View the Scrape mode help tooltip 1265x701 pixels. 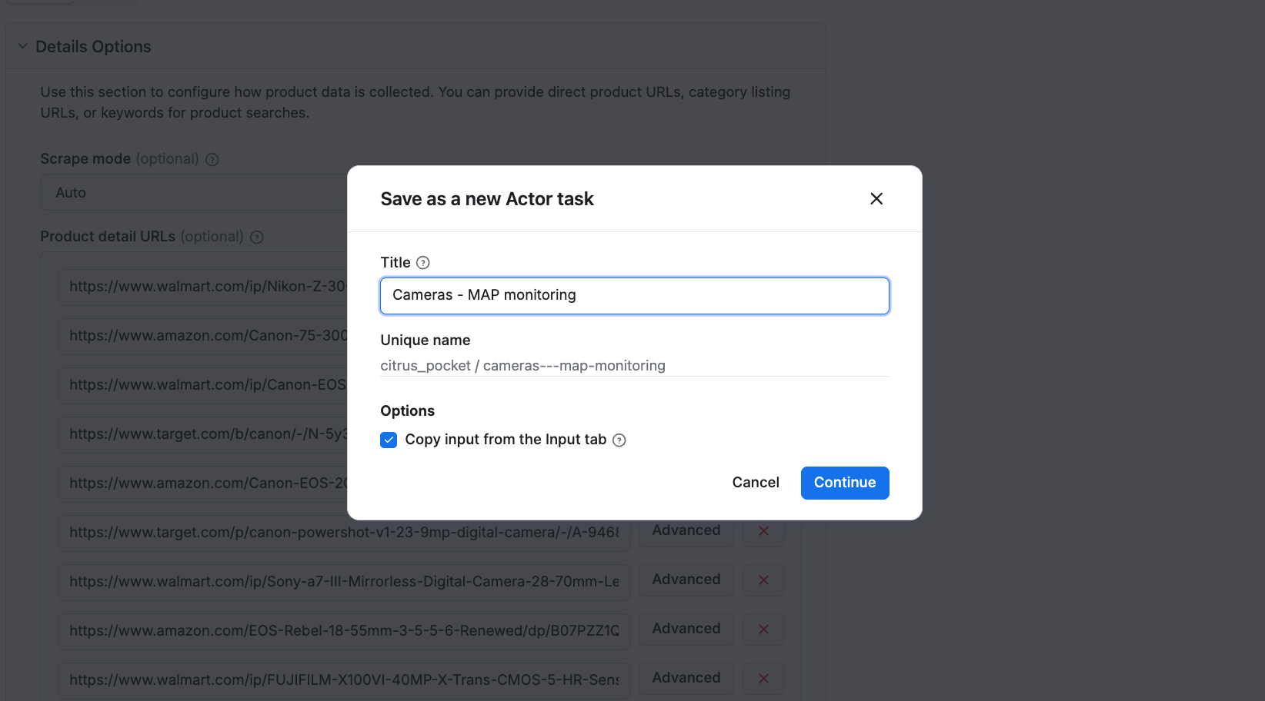[212, 159]
